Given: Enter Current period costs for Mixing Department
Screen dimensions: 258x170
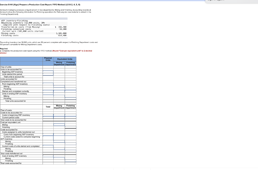Looking at the screenshot, I should point(59,118).
